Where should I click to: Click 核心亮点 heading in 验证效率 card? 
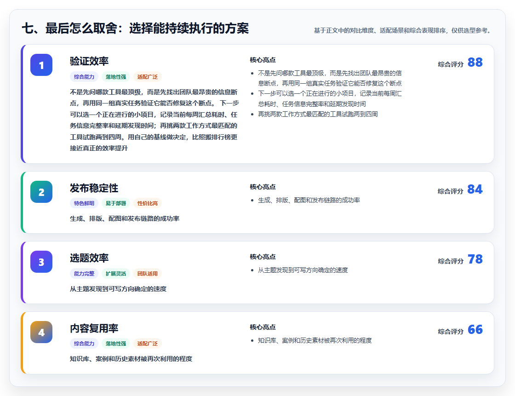click(x=263, y=60)
